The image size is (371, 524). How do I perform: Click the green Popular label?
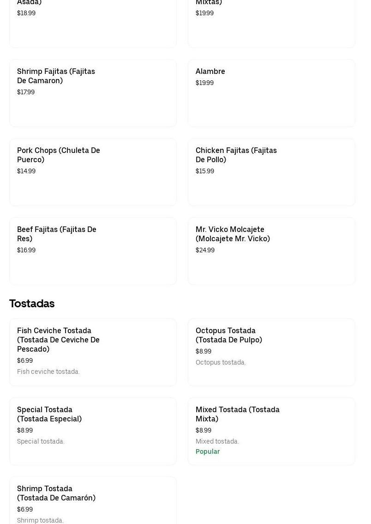[208, 452]
